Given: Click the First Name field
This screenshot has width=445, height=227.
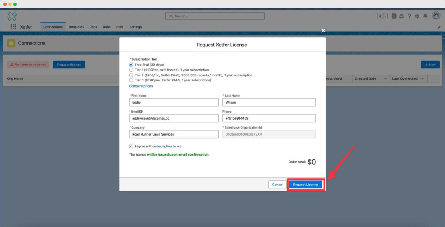Looking at the screenshot, I should coord(174,102).
